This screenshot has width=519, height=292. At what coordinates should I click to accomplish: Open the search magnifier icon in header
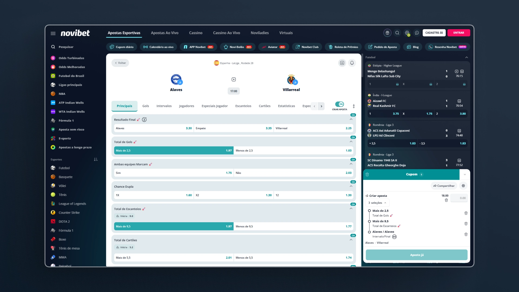[x=397, y=33]
